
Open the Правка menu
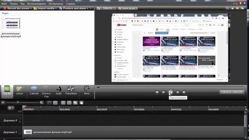tap(14, 3)
